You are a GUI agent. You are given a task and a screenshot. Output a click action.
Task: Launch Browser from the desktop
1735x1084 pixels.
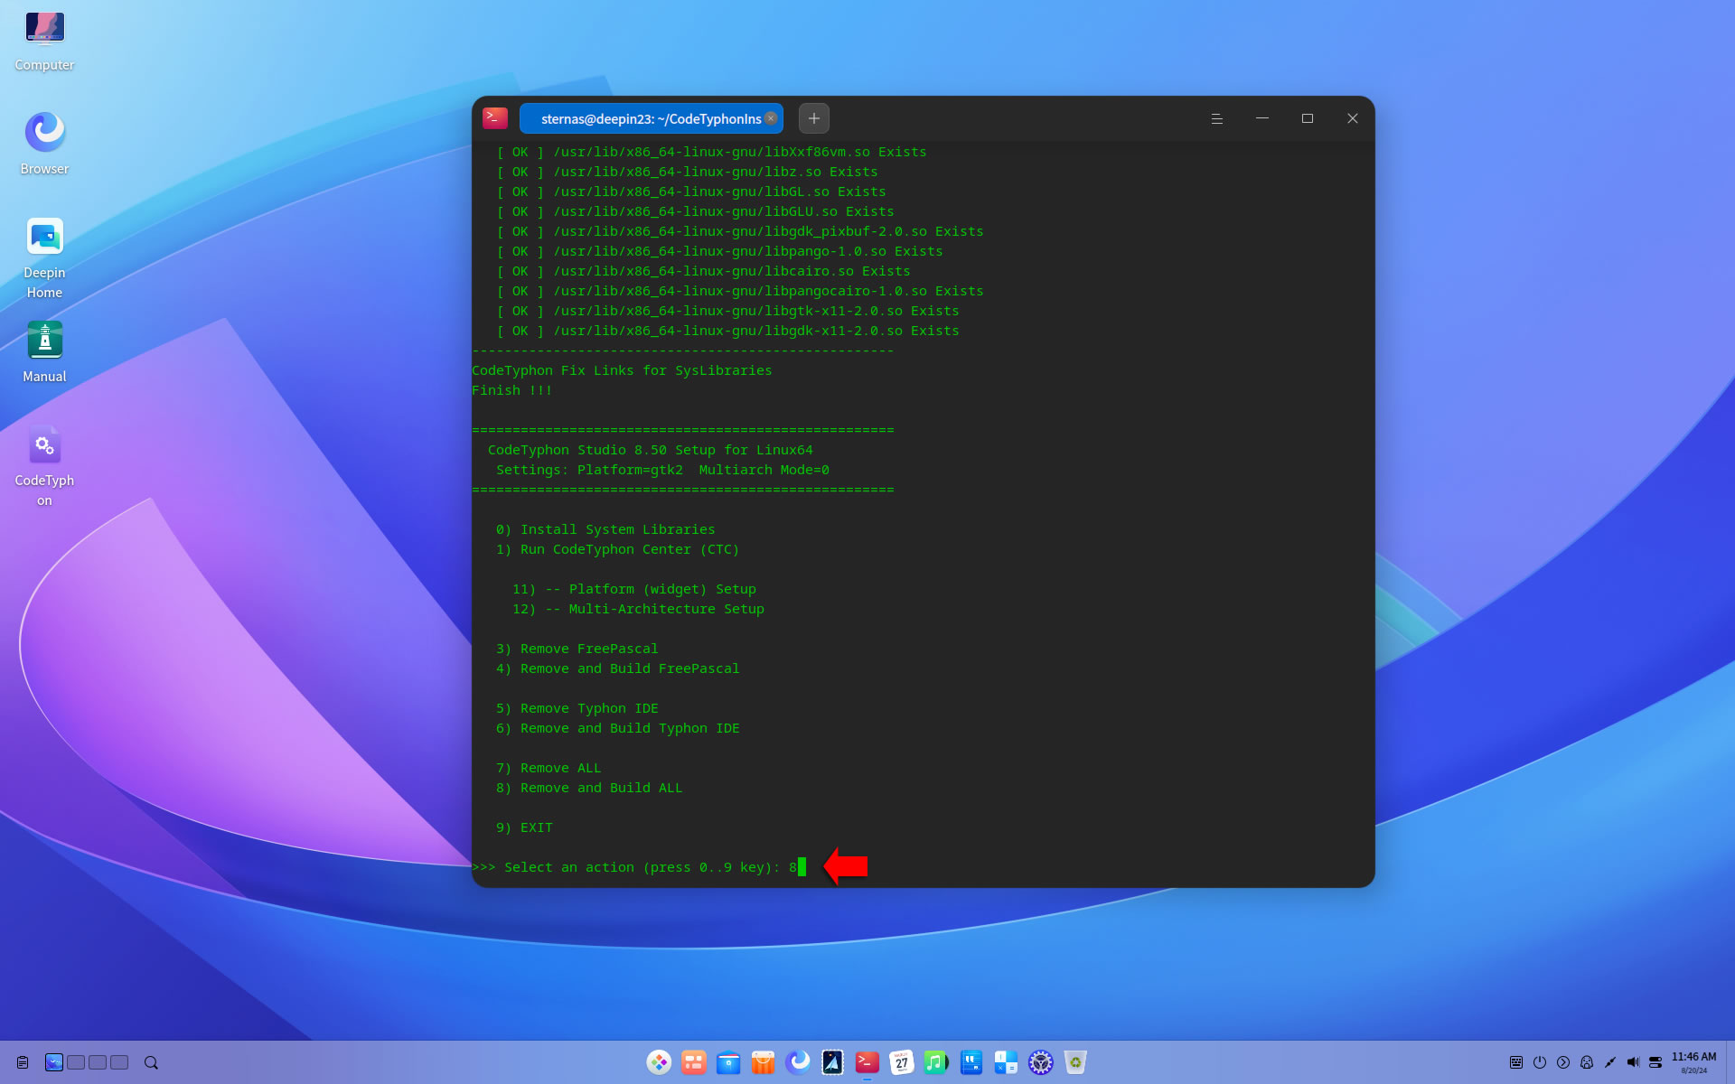(x=44, y=145)
